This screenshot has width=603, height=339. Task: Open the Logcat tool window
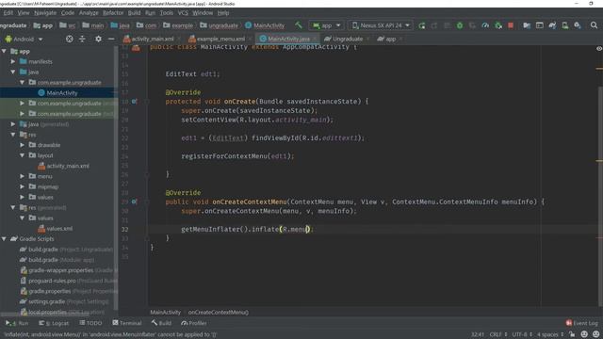(x=55, y=323)
